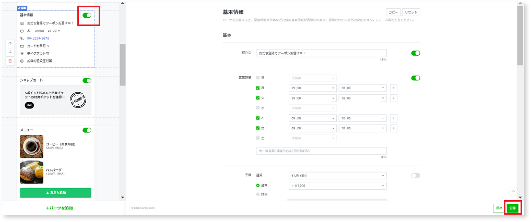Viewport: 531px width, 222px height.
Task: Click the plus icon on 火 hours row
Action: coord(393,98)
